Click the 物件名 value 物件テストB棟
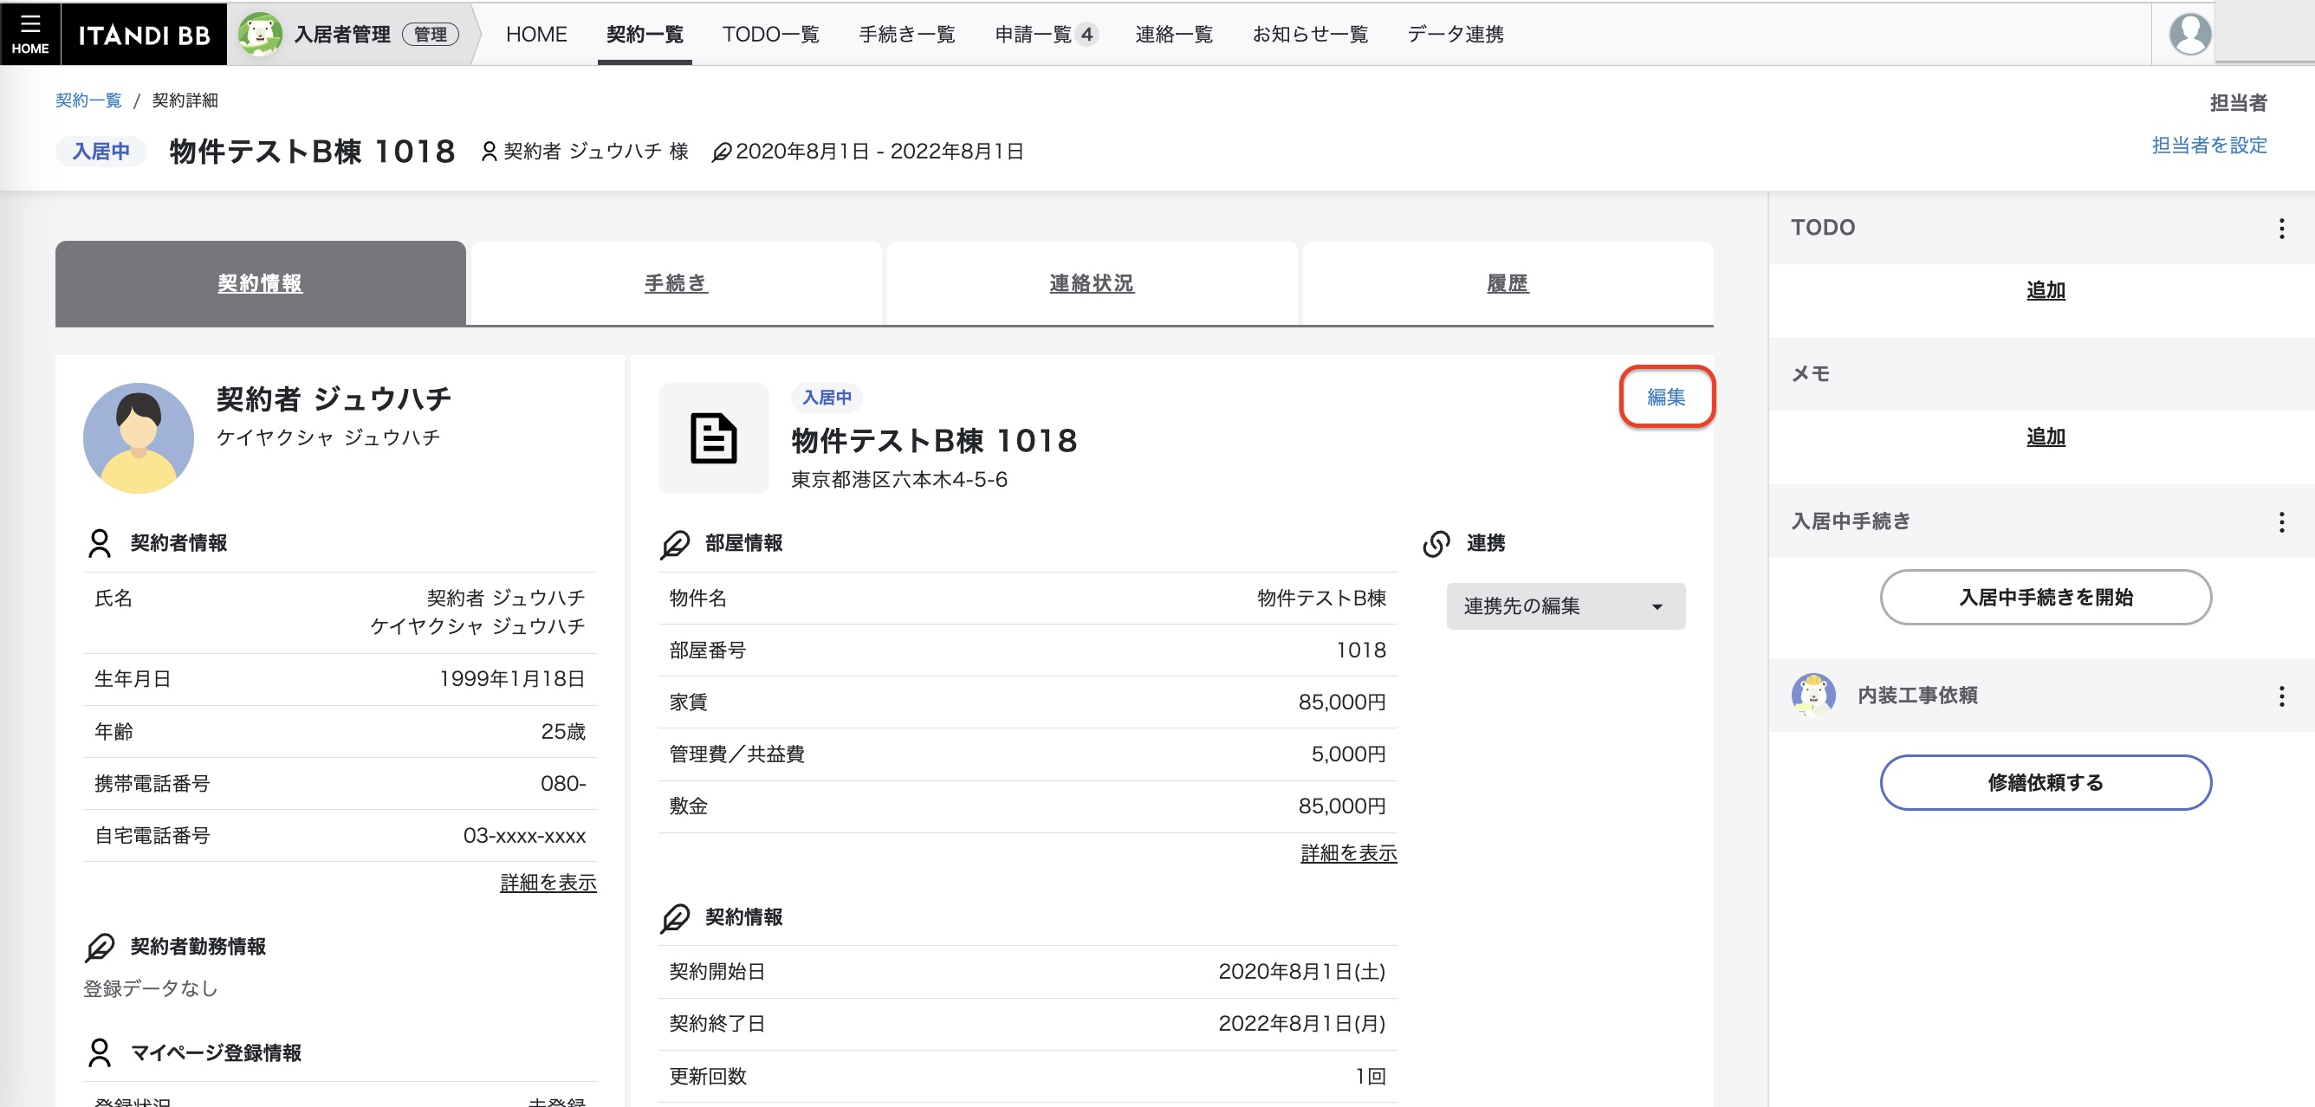This screenshot has width=2315, height=1107. 1321,598
